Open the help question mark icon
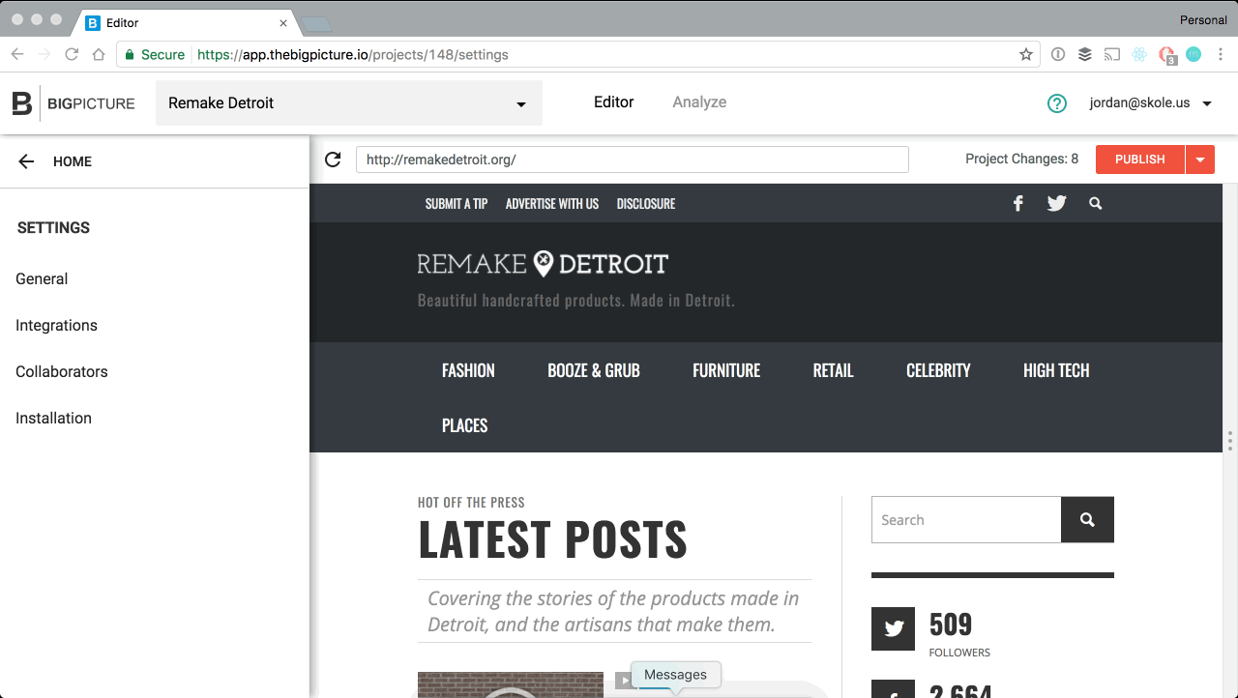This screenshot has height=698, width=1238. click(x=1057, y=103)
